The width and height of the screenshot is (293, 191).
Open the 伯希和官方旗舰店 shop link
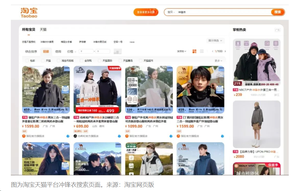tap(88, 136)
